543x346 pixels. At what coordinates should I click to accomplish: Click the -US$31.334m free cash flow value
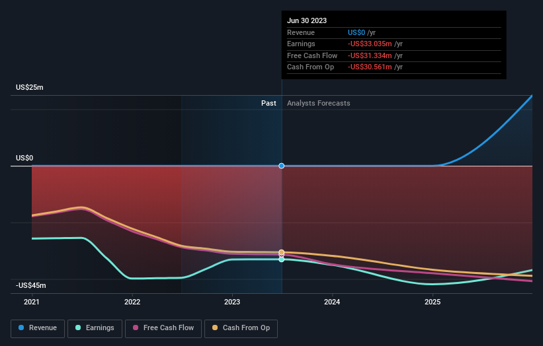(370, 55)
